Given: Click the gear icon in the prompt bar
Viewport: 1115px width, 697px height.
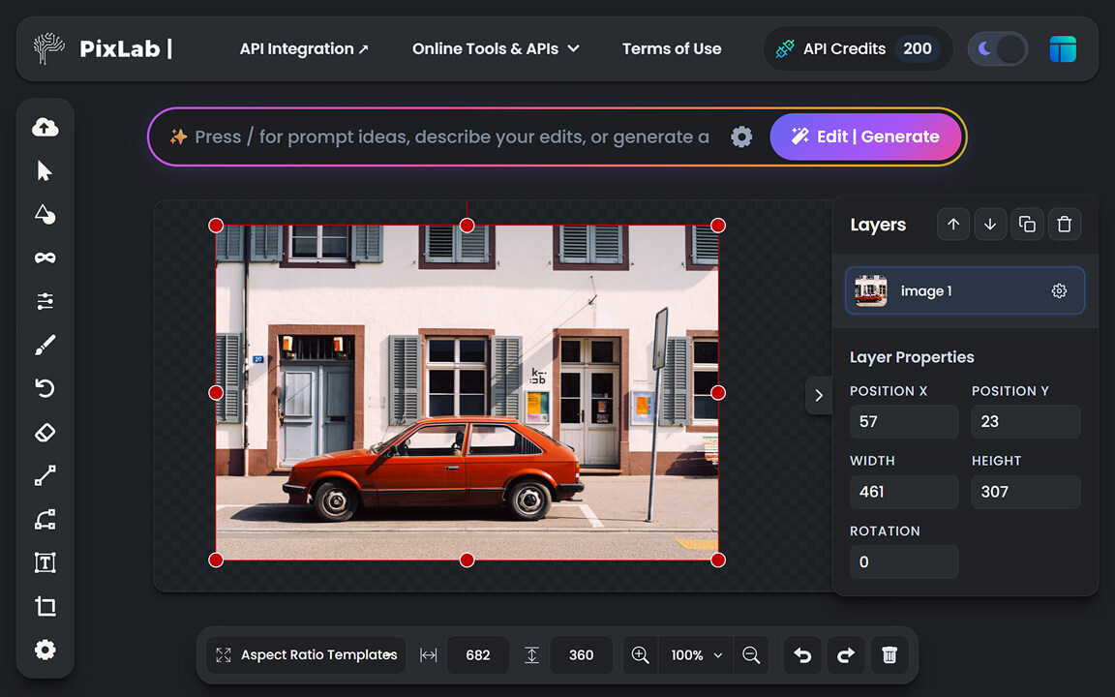Looking at the screenshot, I should pos(740,136).
